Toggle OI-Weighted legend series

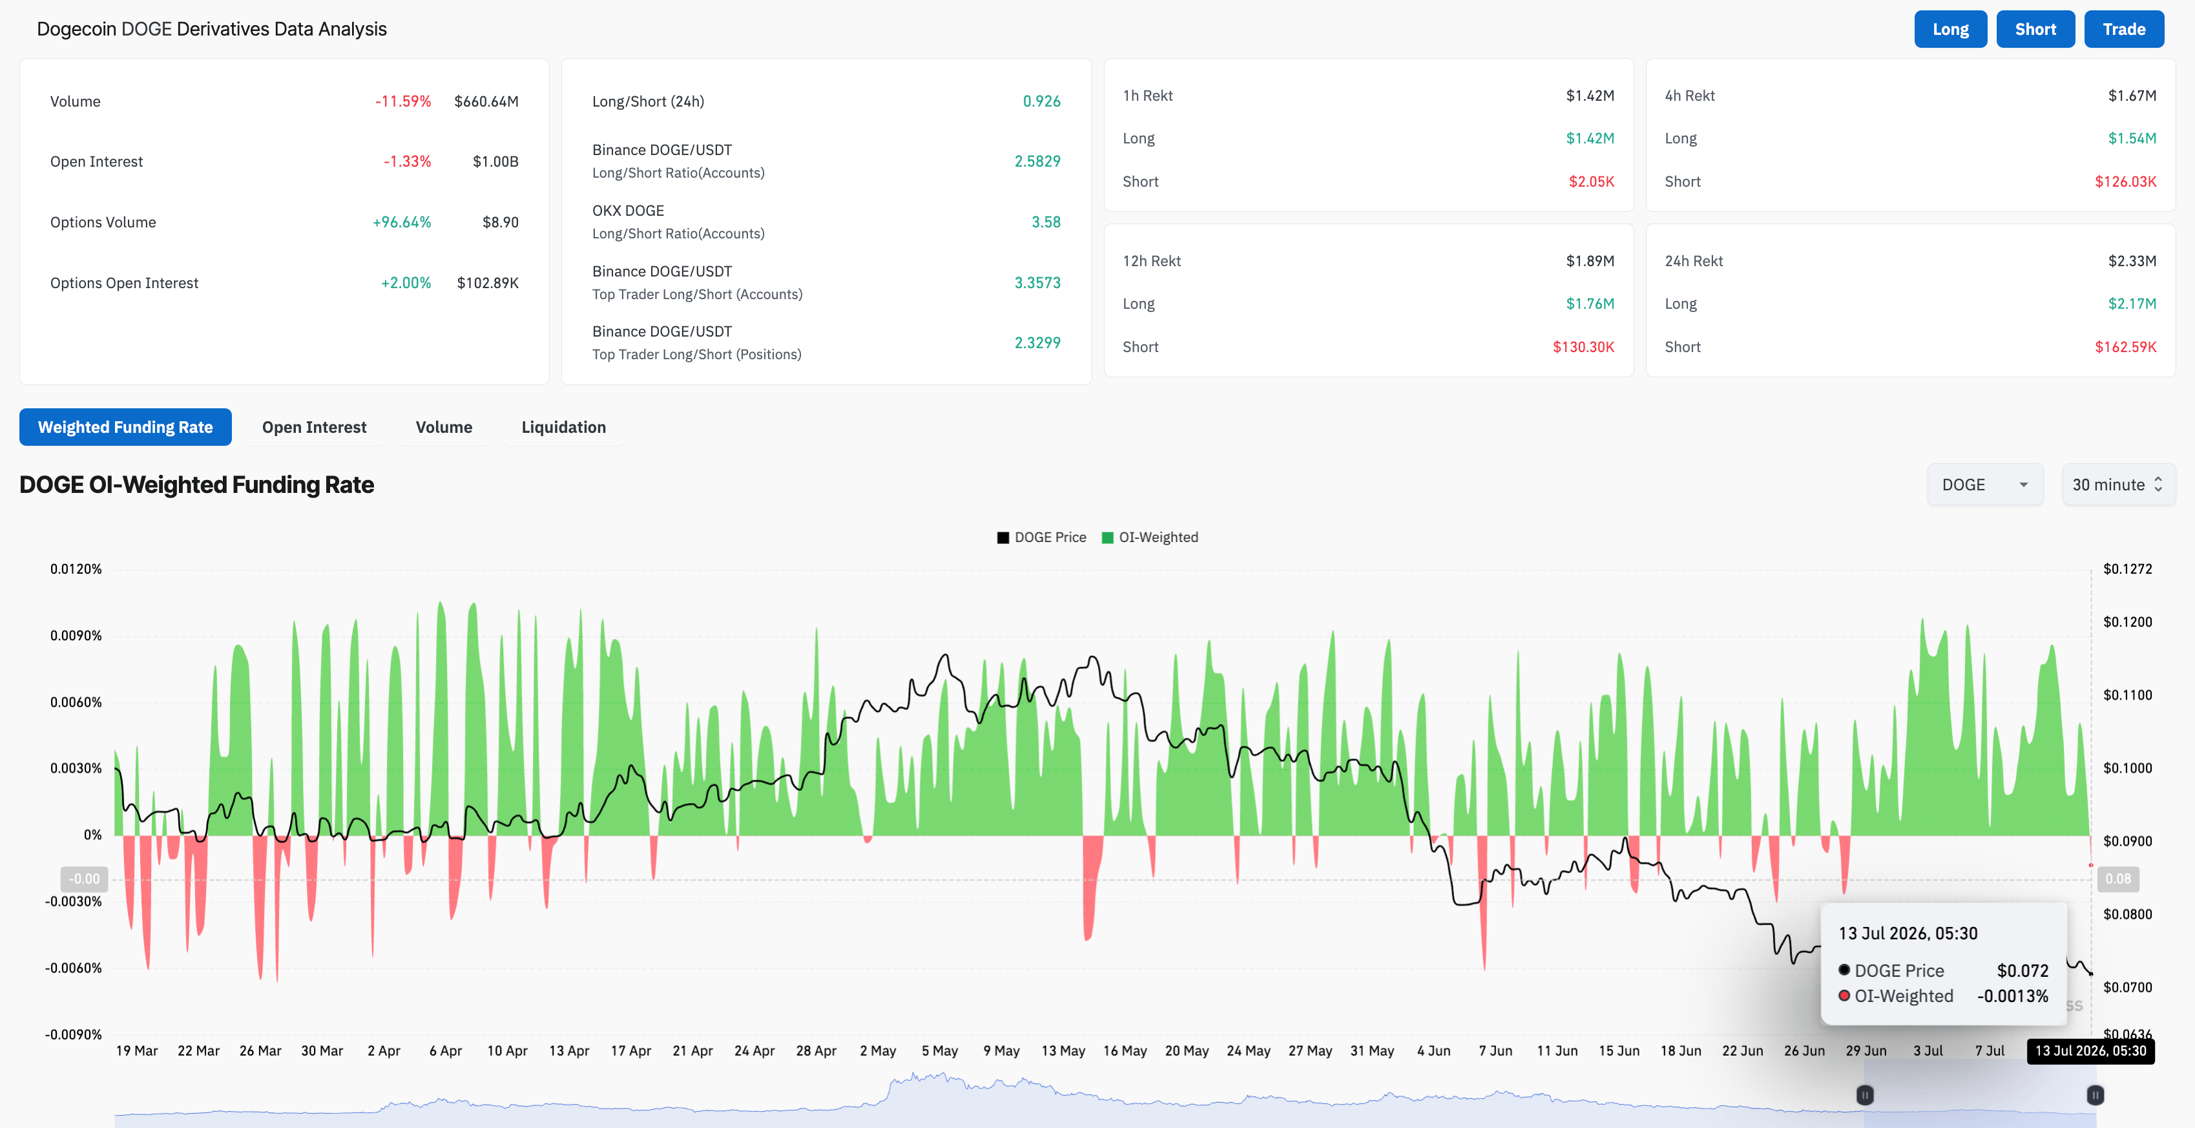(1149, 538)
